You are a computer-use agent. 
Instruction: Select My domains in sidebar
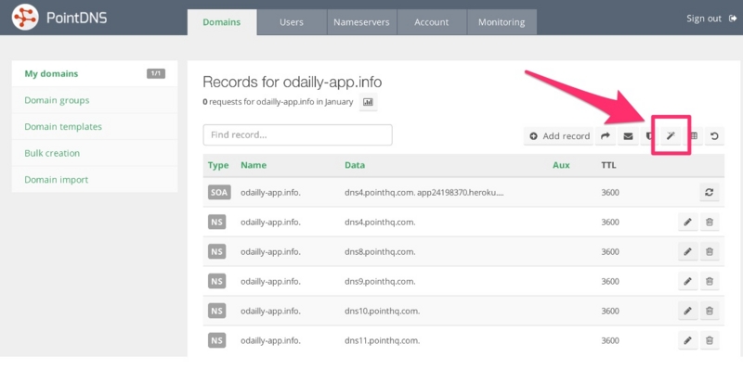(x=95, y=74)
